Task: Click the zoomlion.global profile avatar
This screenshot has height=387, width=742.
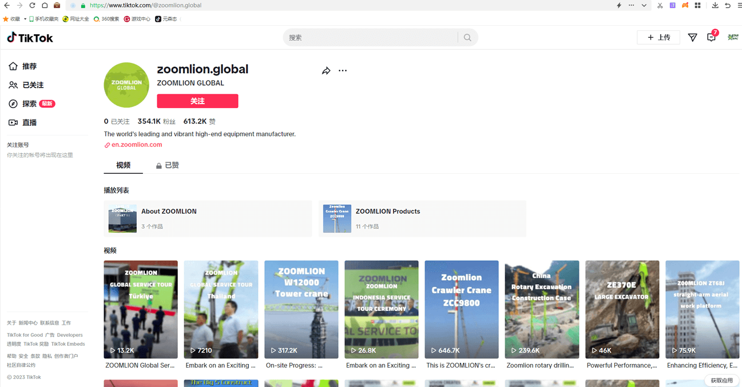Action: [x=126, y=85]
